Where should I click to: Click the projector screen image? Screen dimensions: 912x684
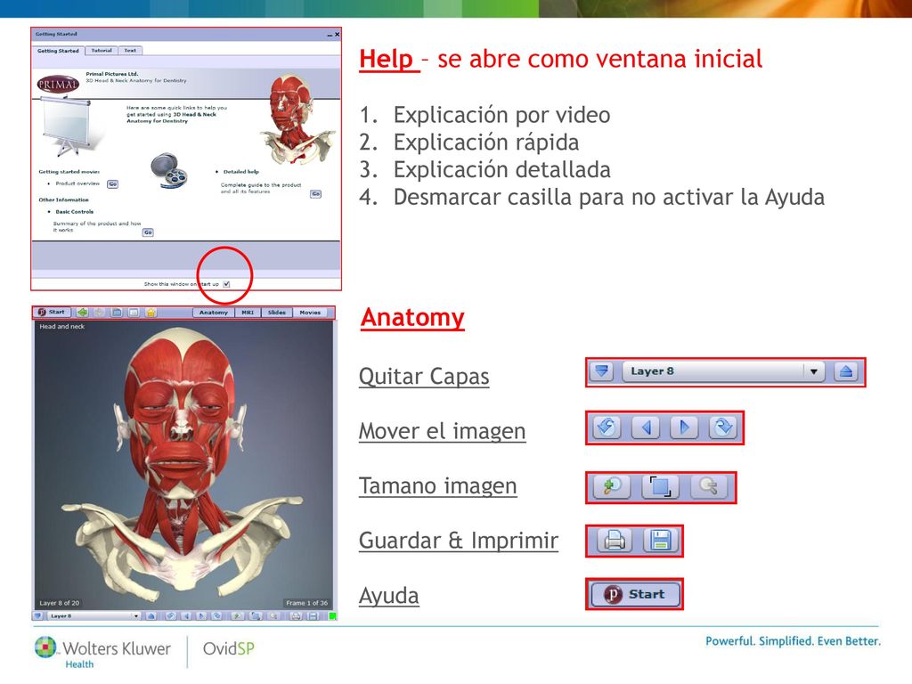(69, 126)
